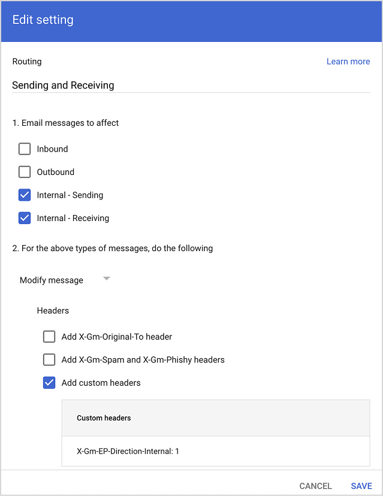The width and height of the screenshot is (383, 496).
Task: Enable Add X-Gm-Spam and X-Gm-Phishy headers checkbox
Action: click(49, 360)
